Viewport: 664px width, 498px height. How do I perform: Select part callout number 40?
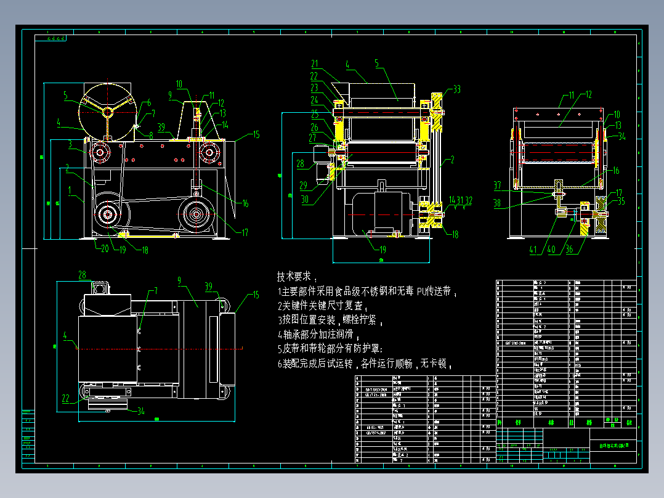tap(551, 249)
